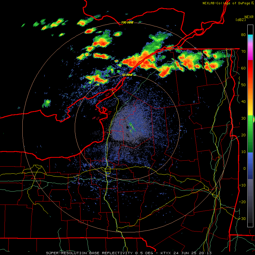Select the 0 value on the dBZ scale
Image resolution: width=255 pixels, height=255 pixels.
click(245, 169)
